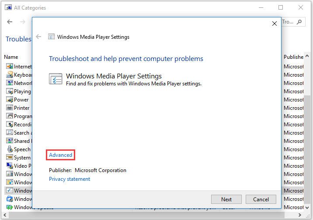Select the Recording Audio troubleshooter icon
This screenshot has width=313, height=220.
(9, 124)
